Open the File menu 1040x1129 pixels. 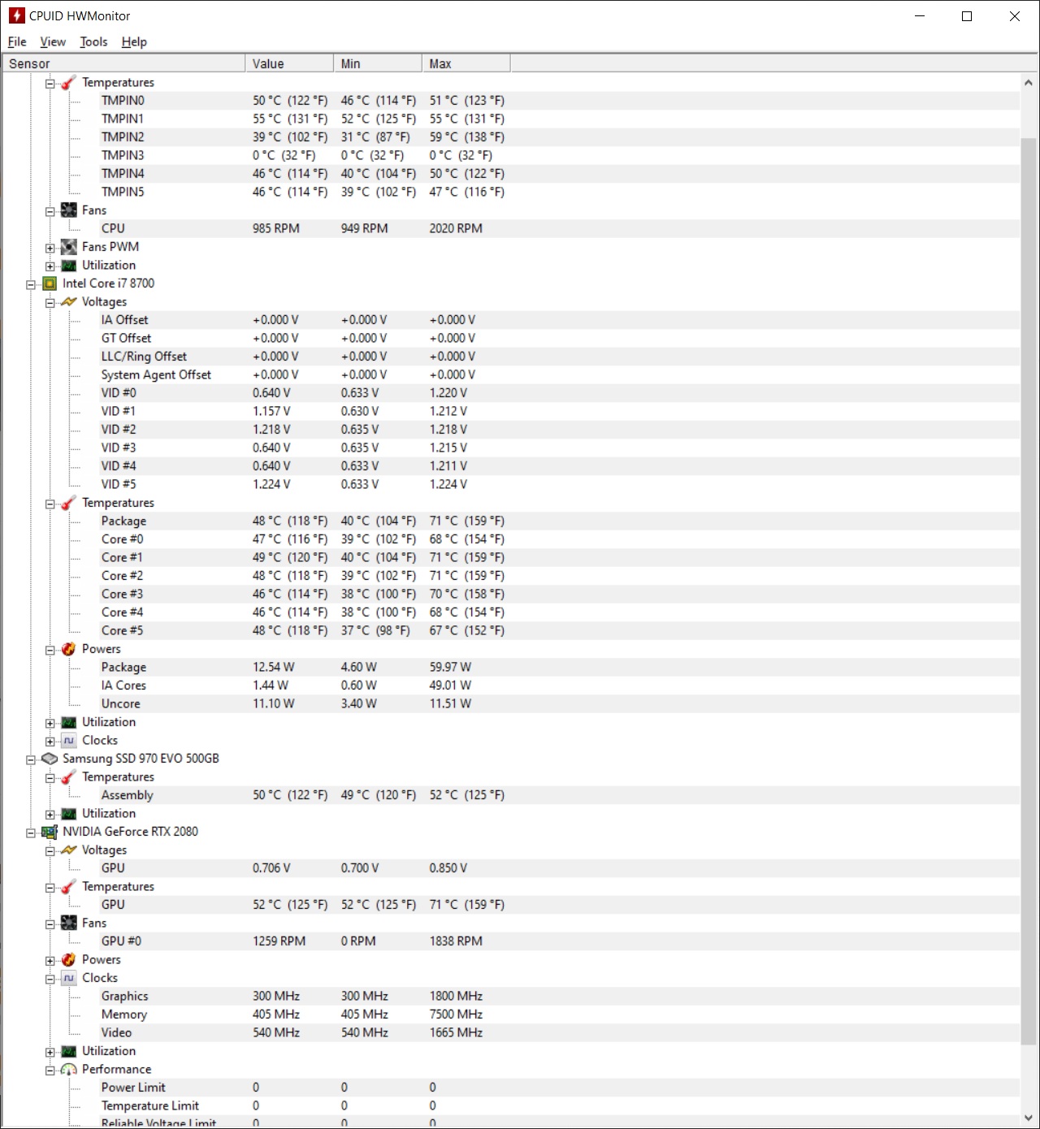(x=17, y=42)
